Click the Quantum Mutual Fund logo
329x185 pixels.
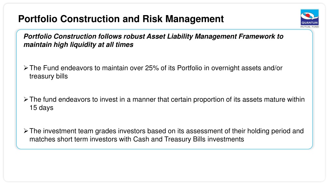(x=309, y=18)
